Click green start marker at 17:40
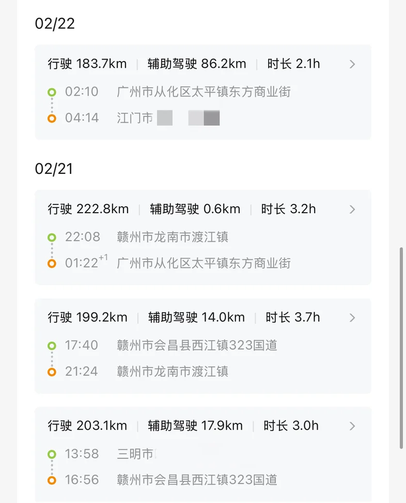The width and height of the screenshot is (406, 503). point(52,345)
